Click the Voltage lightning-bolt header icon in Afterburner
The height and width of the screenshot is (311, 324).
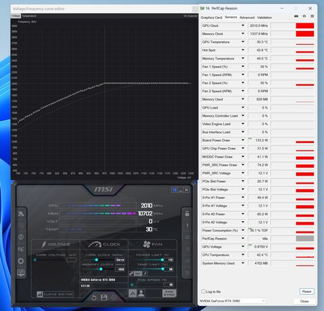pos(44,244)
